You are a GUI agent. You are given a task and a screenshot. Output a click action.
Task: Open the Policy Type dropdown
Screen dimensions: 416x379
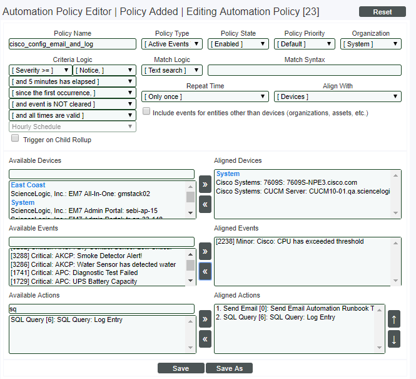pos(172,44)
